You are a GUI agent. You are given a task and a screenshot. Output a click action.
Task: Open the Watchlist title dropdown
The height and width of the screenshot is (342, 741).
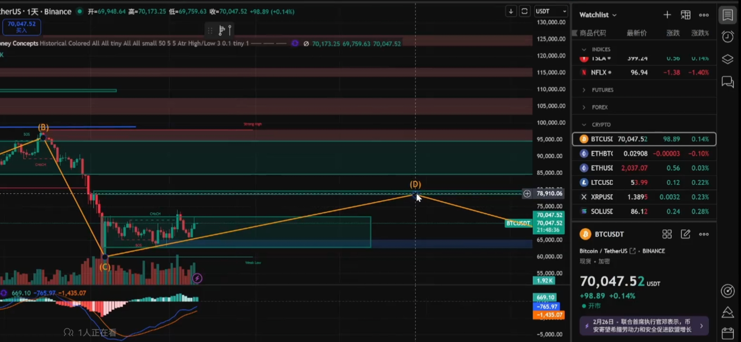click(598, 15)
